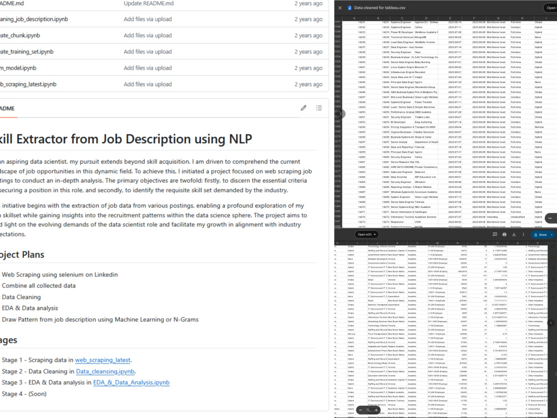Open the README outline list icon
557x418 pixels.
click(319, 108)
